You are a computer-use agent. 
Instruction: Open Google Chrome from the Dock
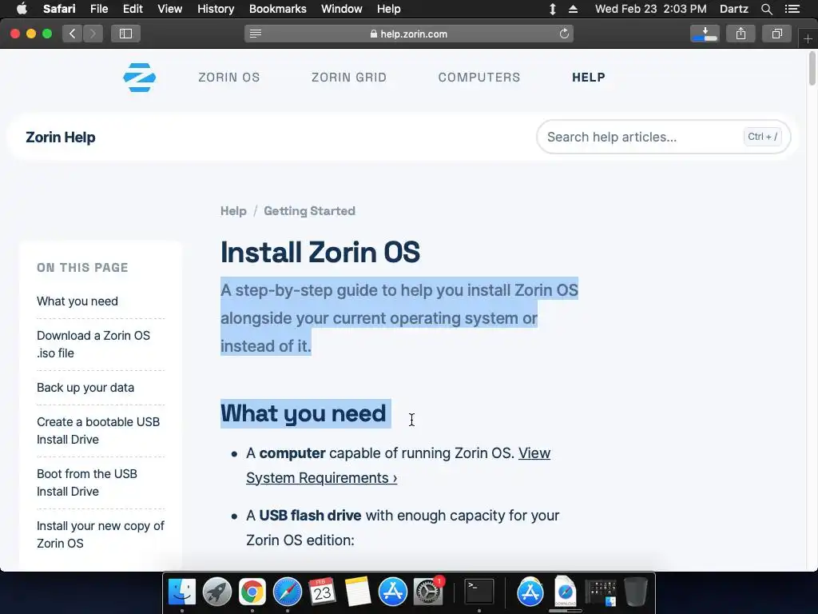coord(252,592)
